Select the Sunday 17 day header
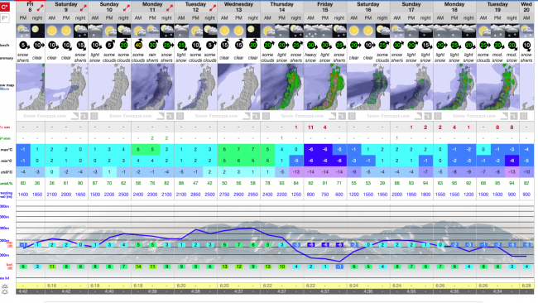Image resolution: width=538 pixels, height=303 pixels. [411, 7]
